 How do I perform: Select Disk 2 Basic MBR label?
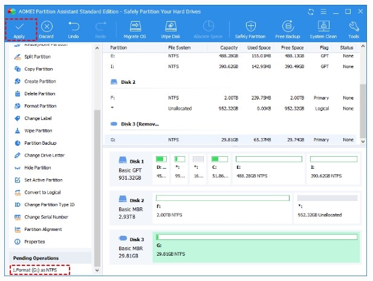tap(131, 209)
